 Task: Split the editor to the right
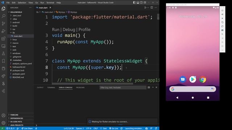tap(152, 8)
